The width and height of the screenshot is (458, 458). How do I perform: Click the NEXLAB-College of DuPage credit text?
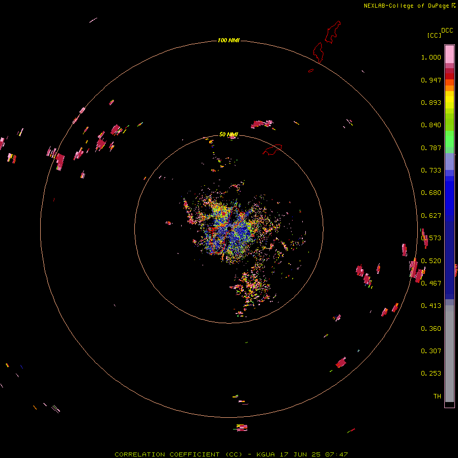click(x=406, y=6)
